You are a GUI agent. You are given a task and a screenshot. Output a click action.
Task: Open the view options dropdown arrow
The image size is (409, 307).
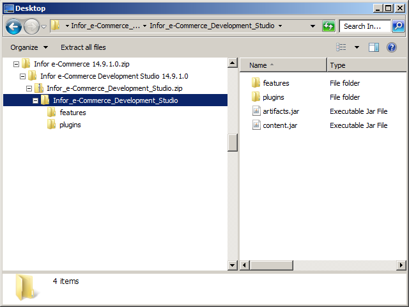[x=357, y=47]
